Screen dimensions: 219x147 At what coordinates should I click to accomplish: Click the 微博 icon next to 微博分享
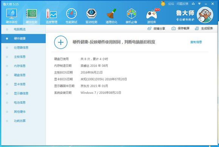[x=149, y=28]
